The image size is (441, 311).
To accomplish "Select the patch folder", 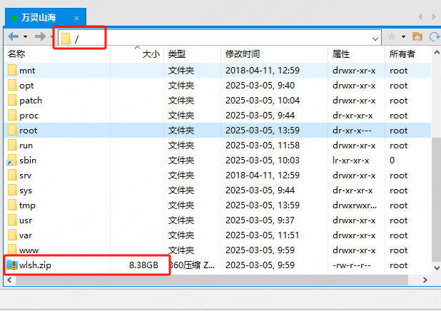I will [x=218, y=101].
